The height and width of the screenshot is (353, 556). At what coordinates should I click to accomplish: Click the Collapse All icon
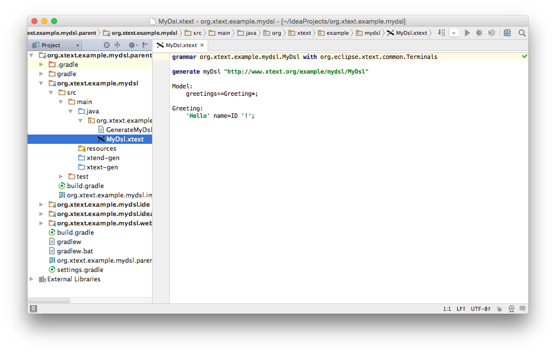coord(118,45)
